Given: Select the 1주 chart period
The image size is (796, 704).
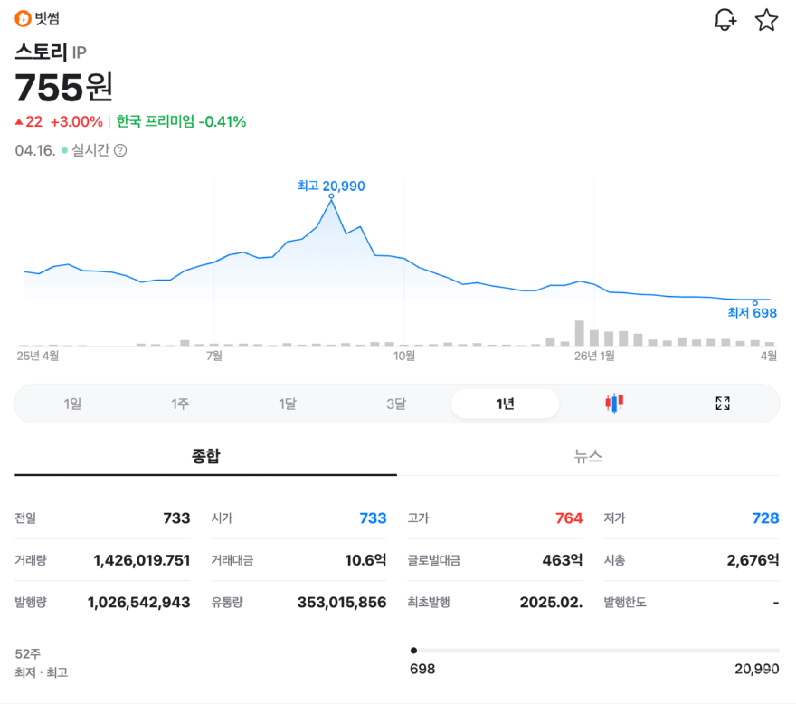Looking at the screenshot, I should click(x=180, y=404).
